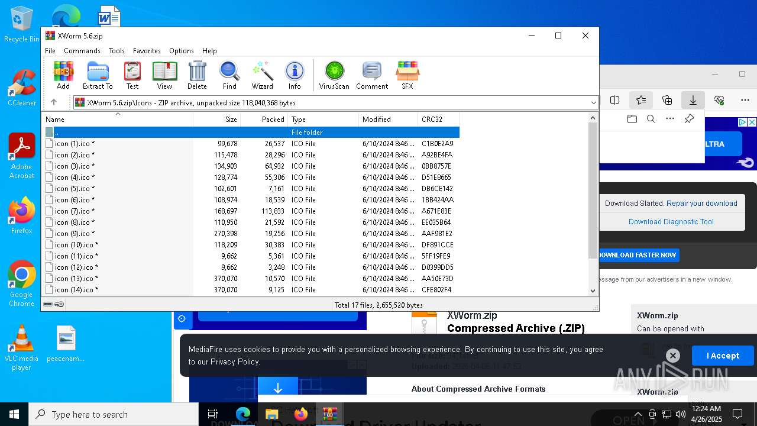Screen dimensions: 757x426
Task: Sort by Size column header
Action: tap(216, 119)
